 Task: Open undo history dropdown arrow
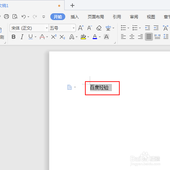tap(29, 17)
